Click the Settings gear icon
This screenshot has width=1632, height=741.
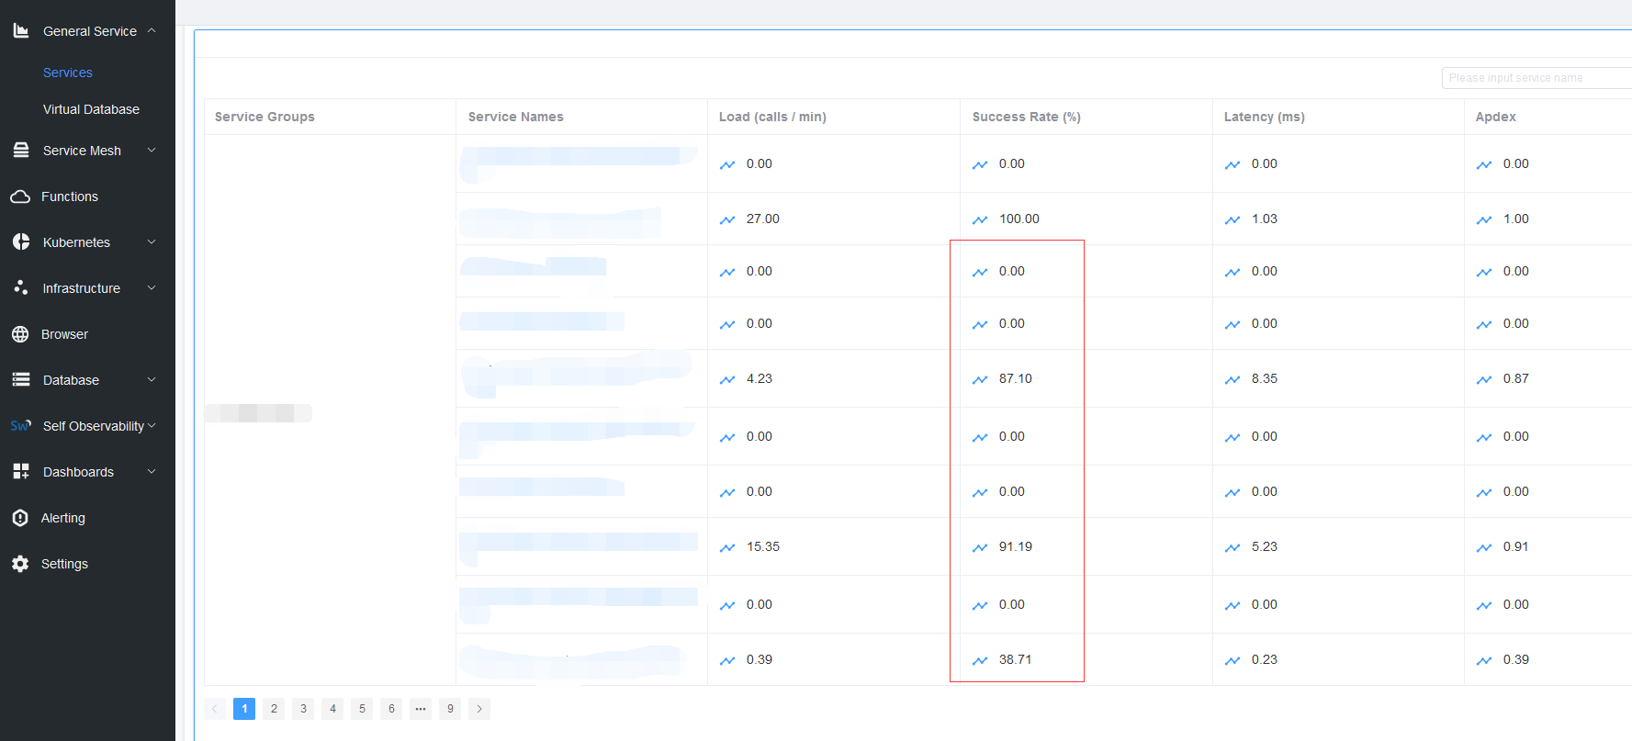point(20,564)
